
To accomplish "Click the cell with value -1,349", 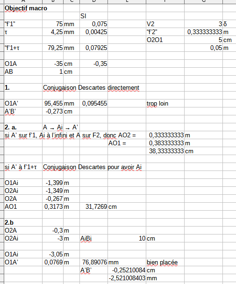I will [x=53, y=191].
